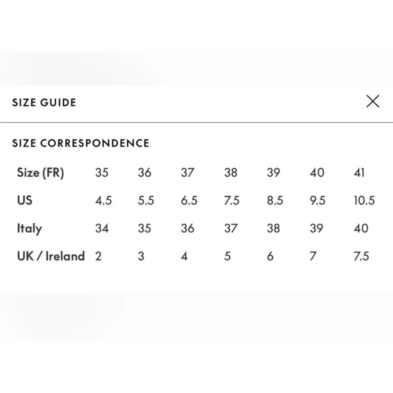Pick FR size 41

(x=359, y=173)
